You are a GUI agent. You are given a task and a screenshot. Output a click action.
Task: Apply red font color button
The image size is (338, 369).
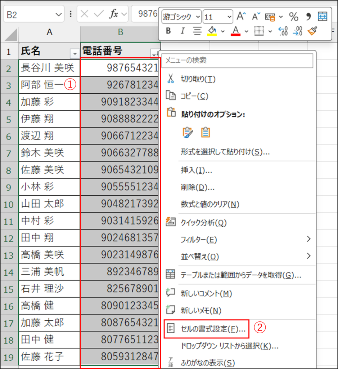tap(235, 31)
